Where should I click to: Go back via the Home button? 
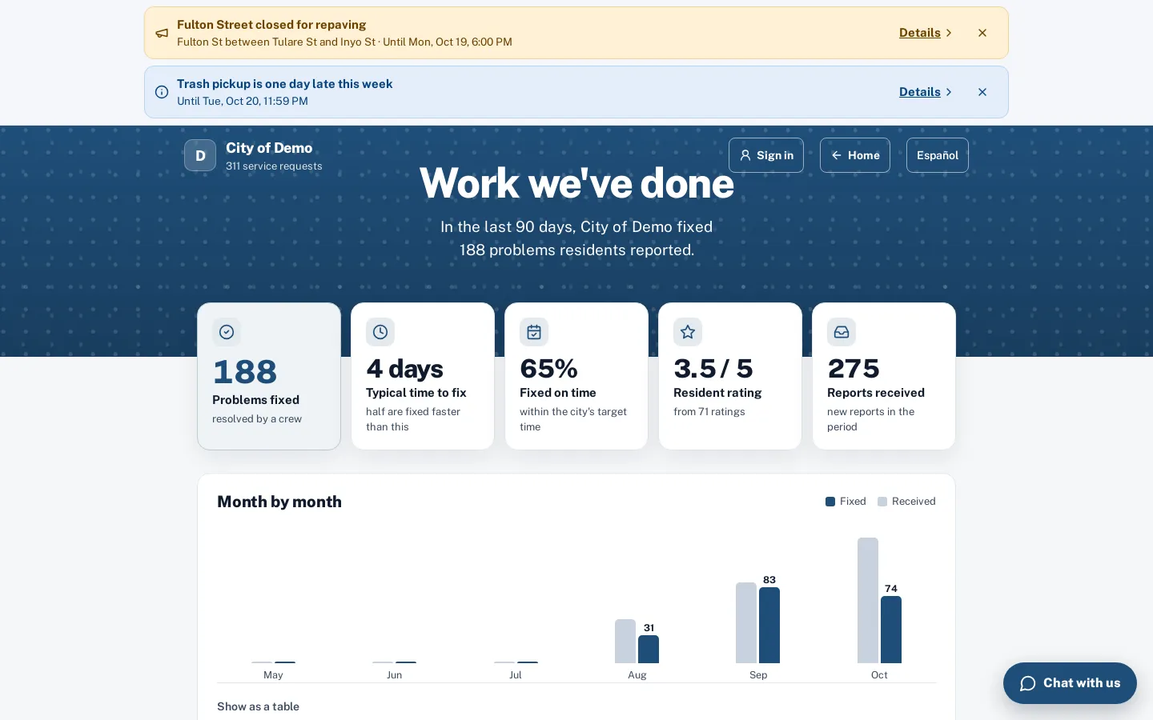(x=855, y=155)
